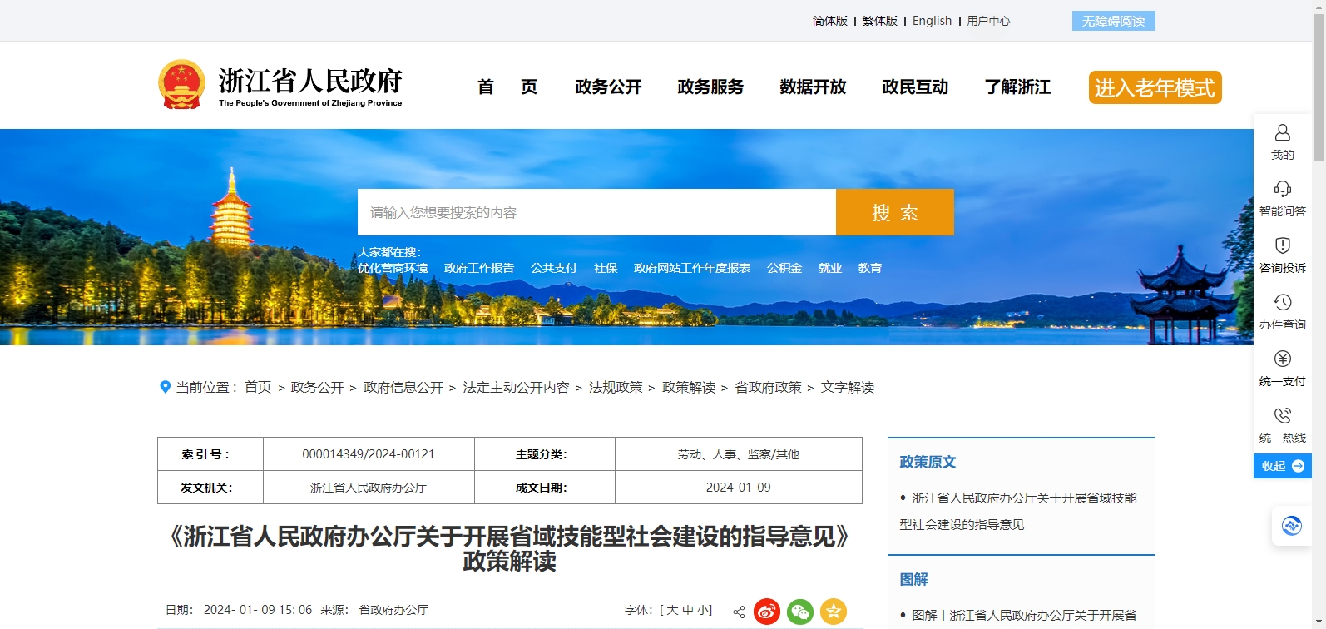Click the orange 搜索 button

894,212
